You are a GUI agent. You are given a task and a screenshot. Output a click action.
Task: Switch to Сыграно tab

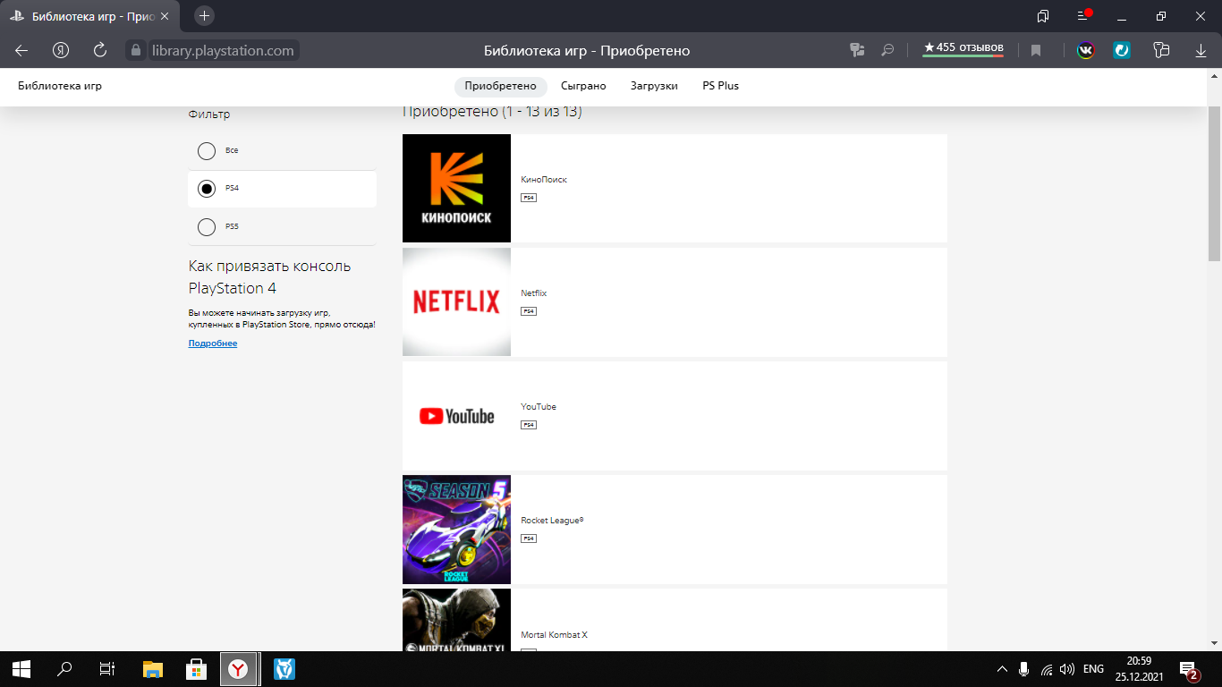pos(583,86)
